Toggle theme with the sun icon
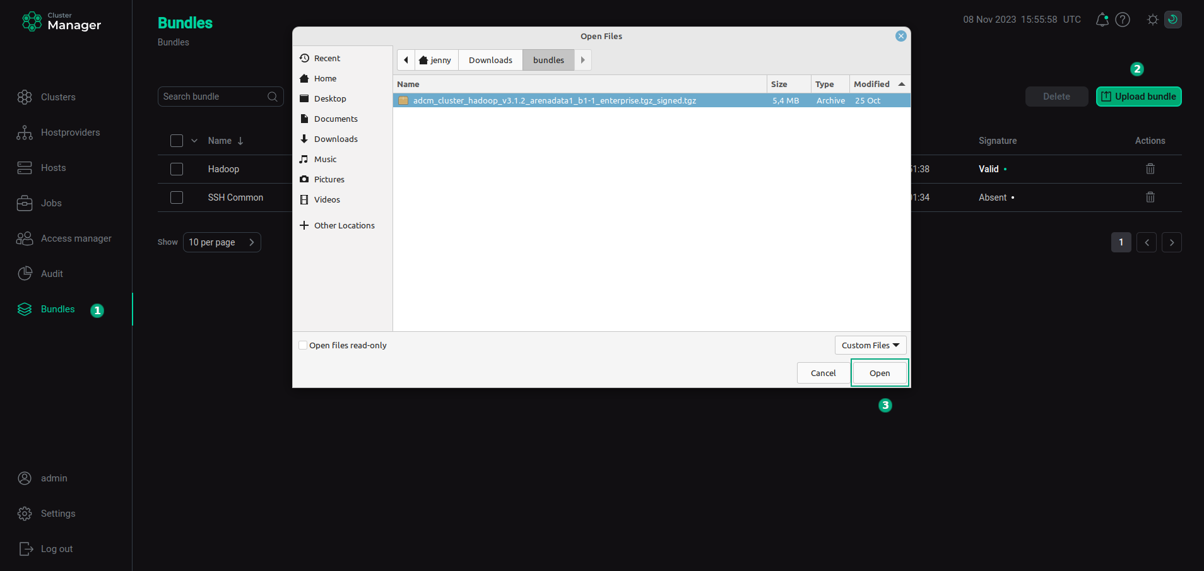Image resolution: width=1204 pixels, height=571 pixels. pyautogui.click(x=1152, y=20)
